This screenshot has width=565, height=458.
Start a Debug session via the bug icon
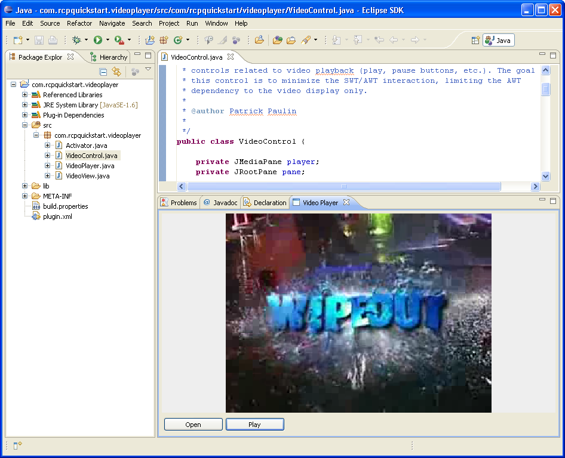[76, 41]
